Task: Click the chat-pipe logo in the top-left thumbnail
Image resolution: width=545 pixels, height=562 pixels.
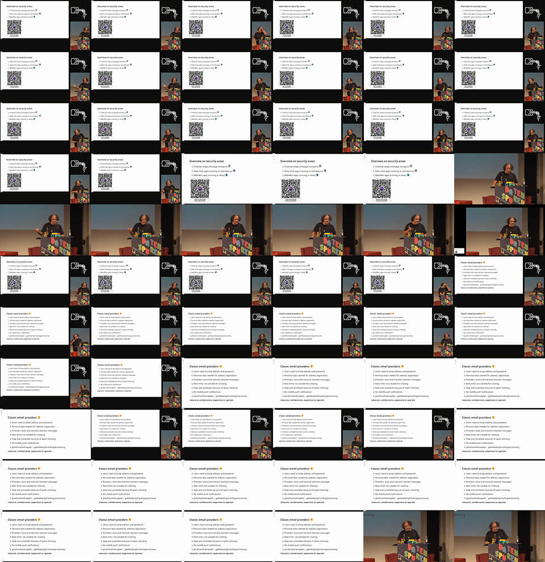Action: 79,14
